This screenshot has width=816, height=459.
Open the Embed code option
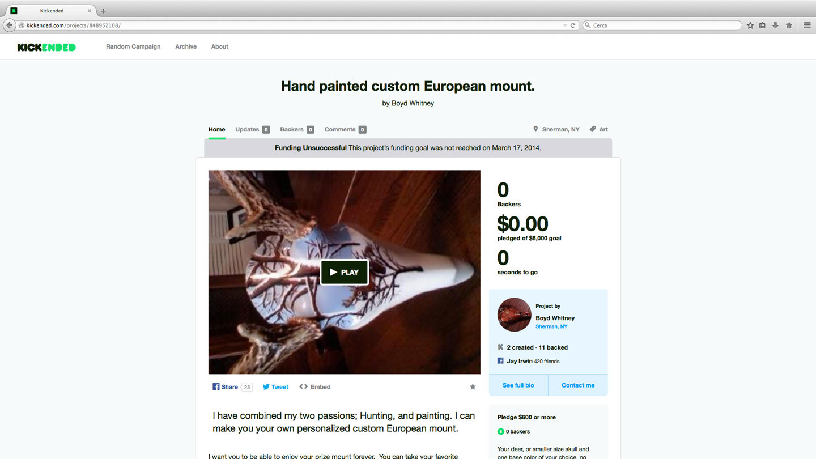pyautogui.click(x=315, y=387)
